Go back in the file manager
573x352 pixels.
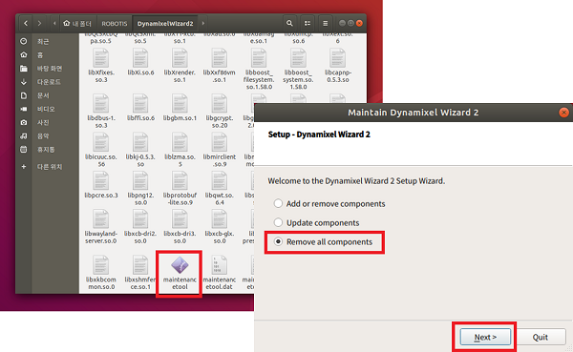[26, 23]
